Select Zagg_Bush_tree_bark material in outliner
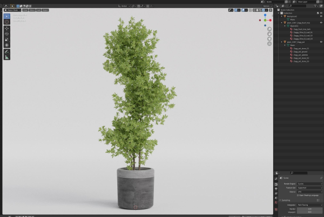The height and width of the screenshot is (217, 324). pyautogui.click(x=302, y=29)
